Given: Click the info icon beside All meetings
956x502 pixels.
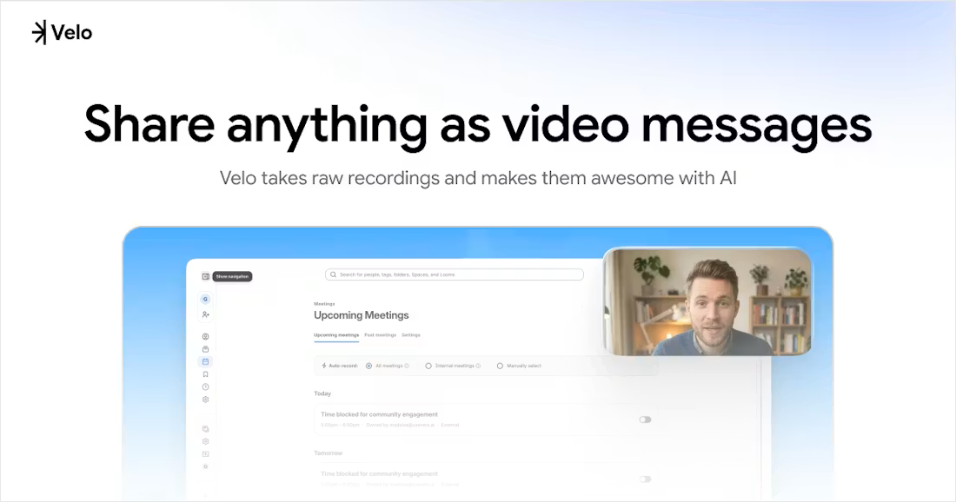Looking at the screenshot, I should tap(407, 367).
